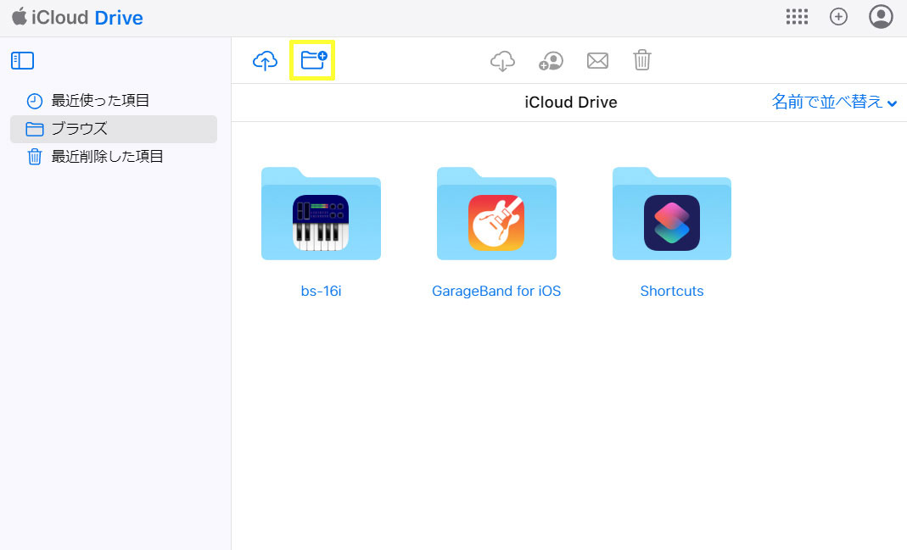Click the bs-16i folder name label
907x550 pixels.
[x=321, y=292]
